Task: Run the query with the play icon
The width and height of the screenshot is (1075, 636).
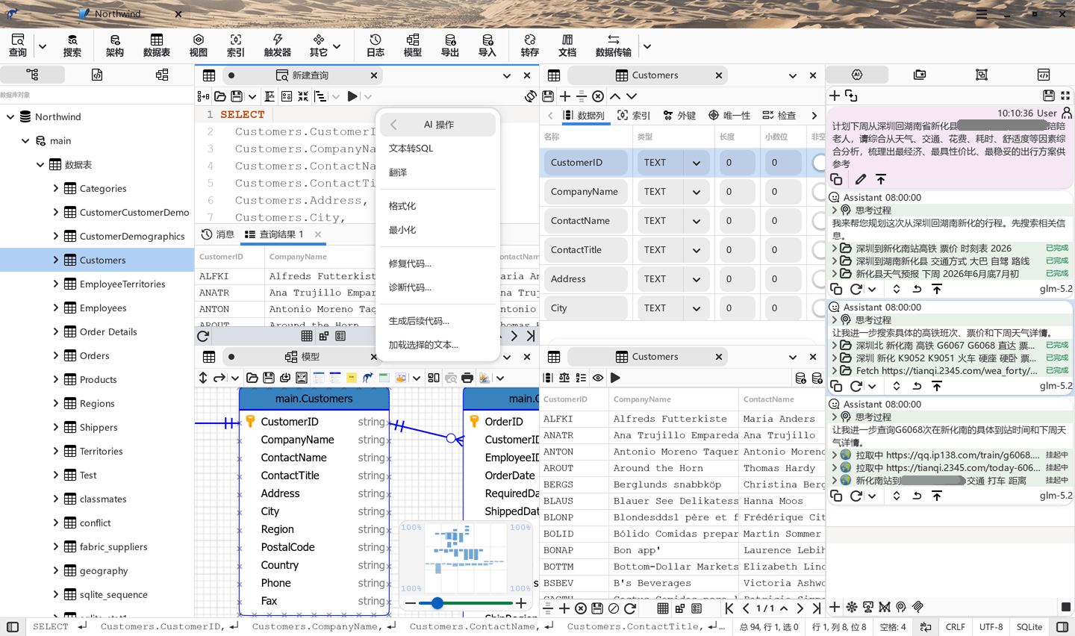Action: 352,96
